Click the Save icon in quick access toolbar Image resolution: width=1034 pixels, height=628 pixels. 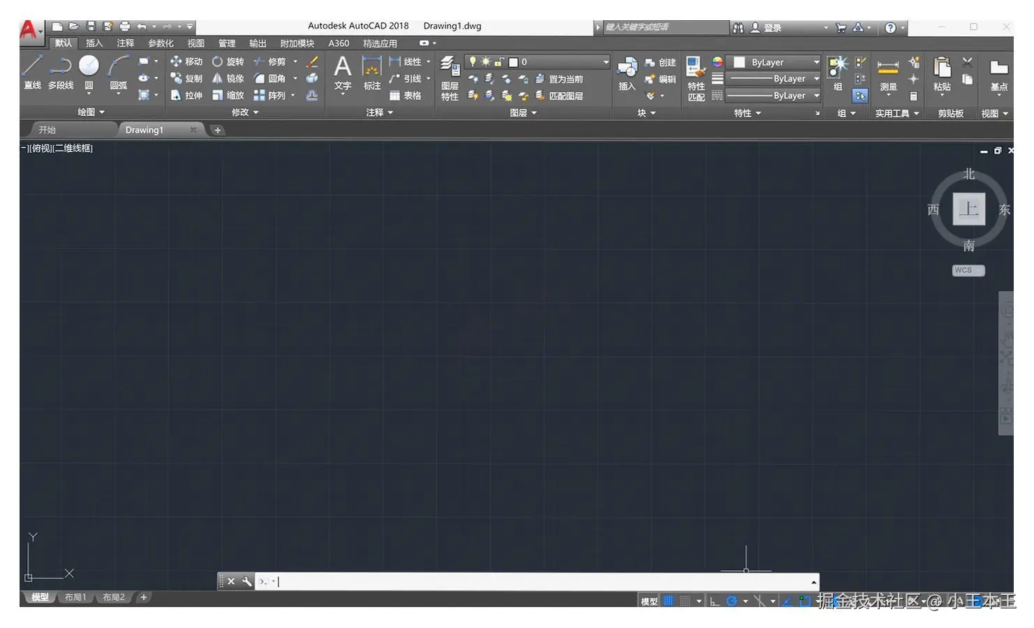point(91,27)
